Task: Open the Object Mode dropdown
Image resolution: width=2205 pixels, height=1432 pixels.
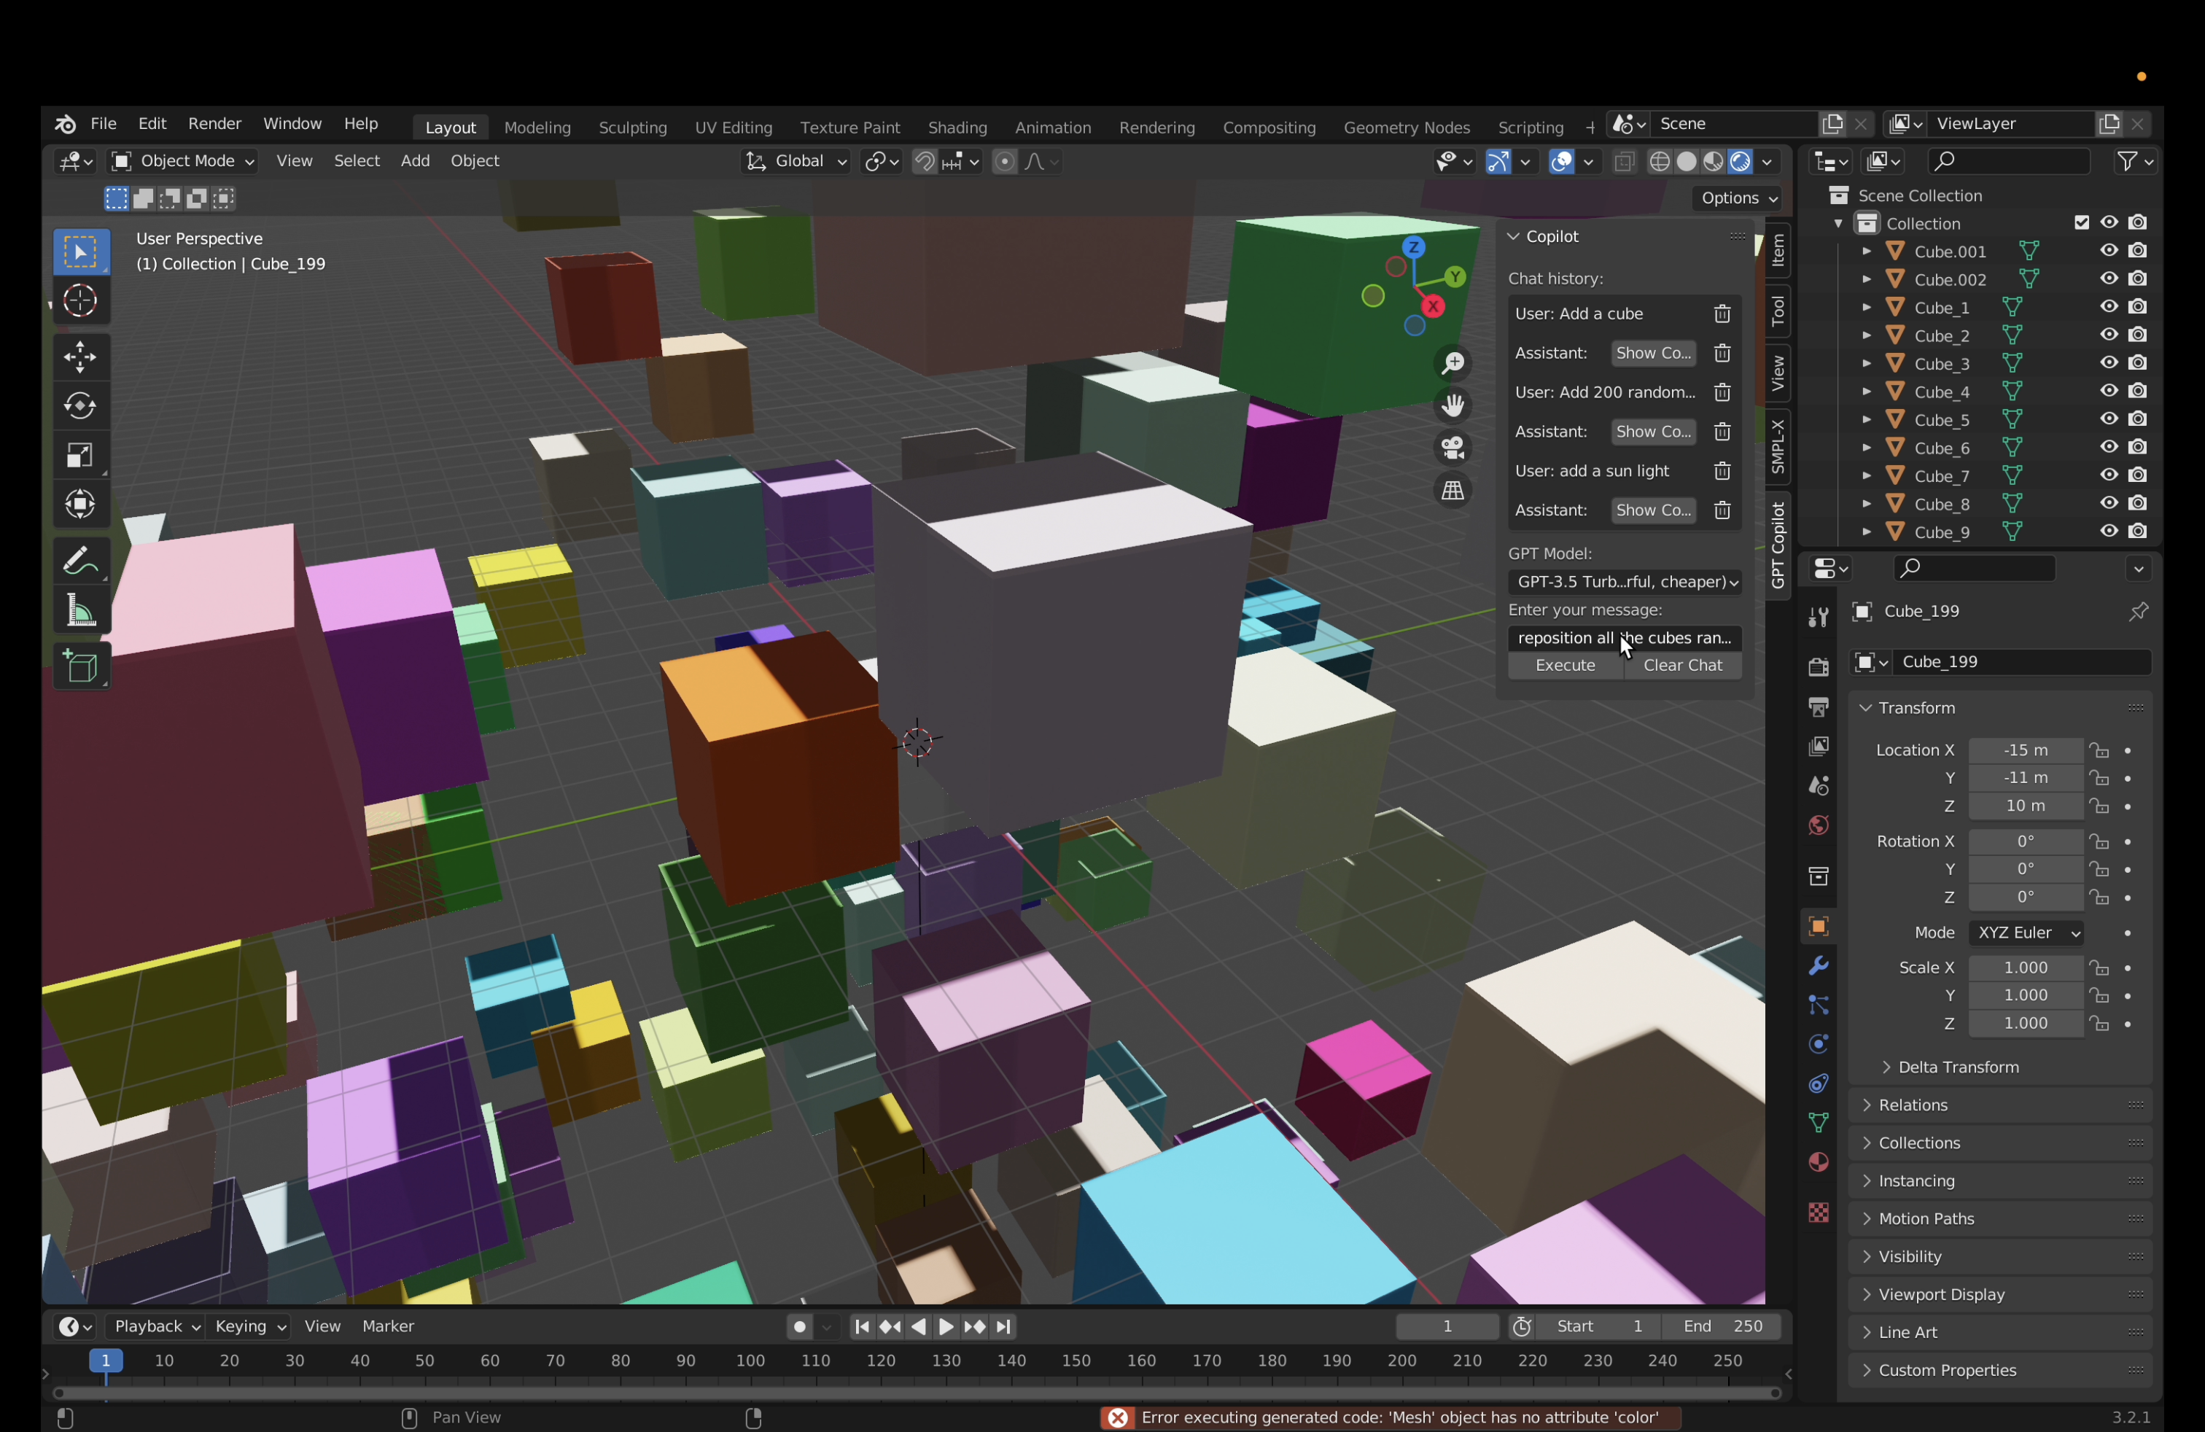Action: (182, 161)
